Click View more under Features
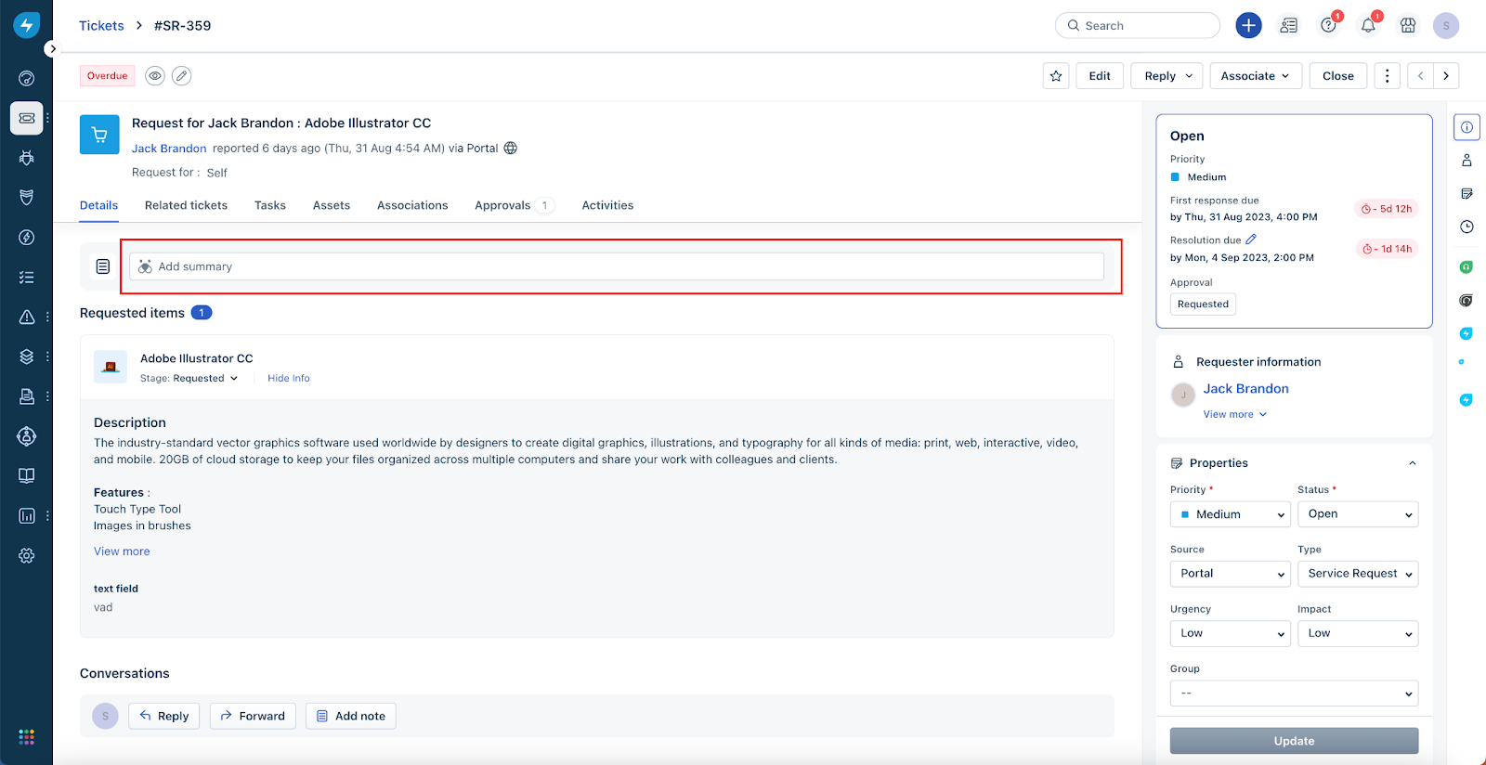This screenshot has width=1486, height=765. coord(122,551)
